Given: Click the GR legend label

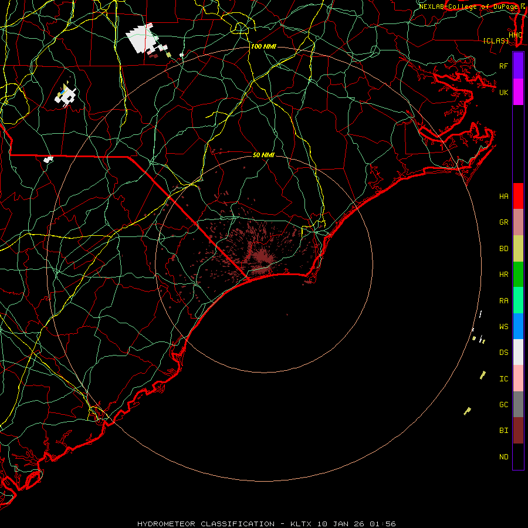Looking at the screenshot, I should [503, 222].
